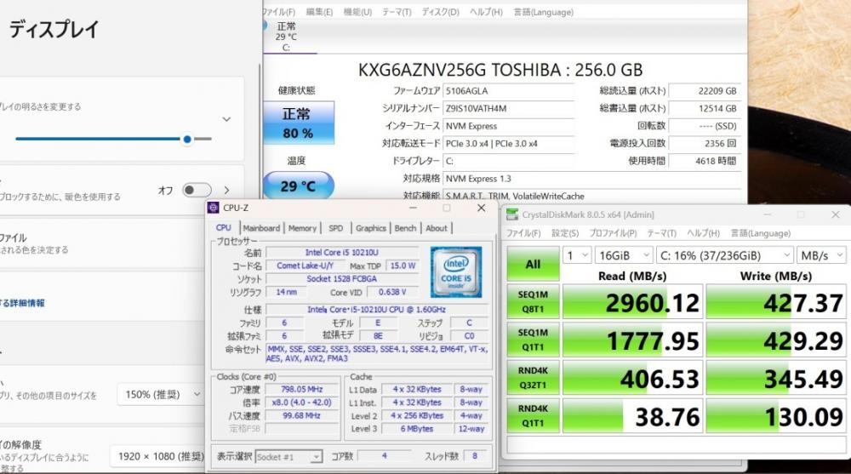Open CrystalDiskInfo ヘルプ(H) menu
Screen dimensions: 851x474
tap(486, 12)
